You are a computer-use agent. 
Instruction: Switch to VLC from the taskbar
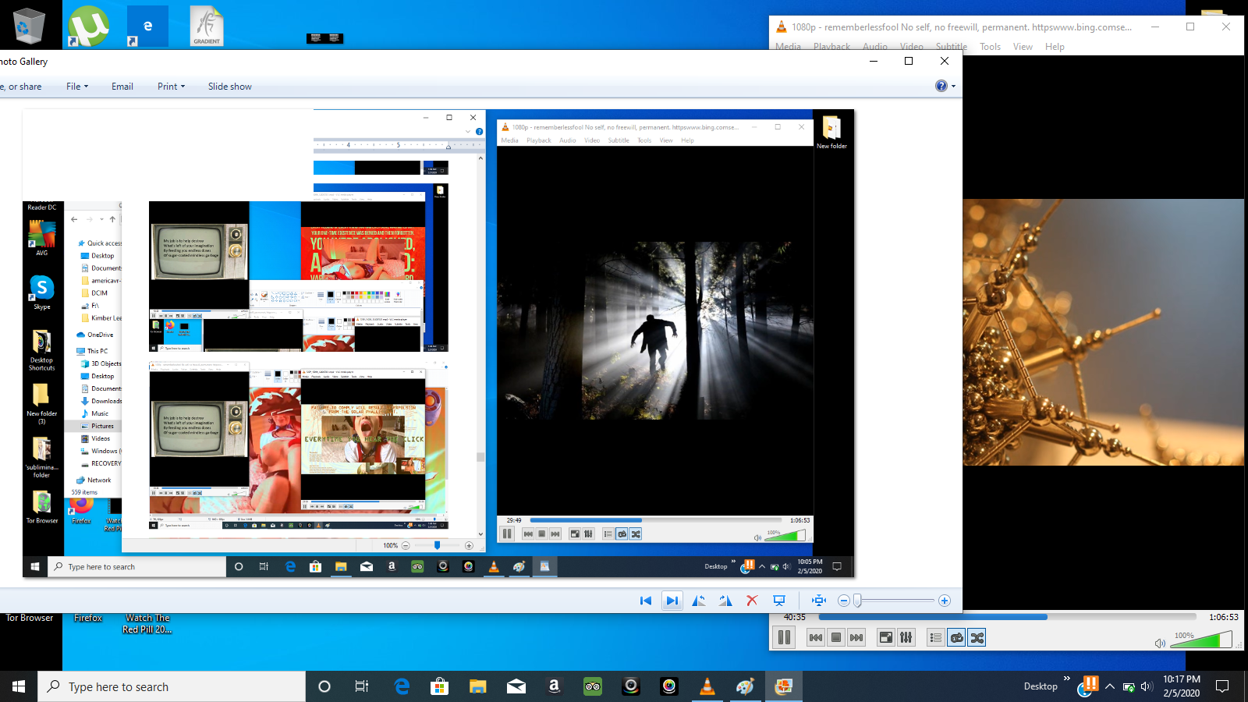tap(707, 686)
